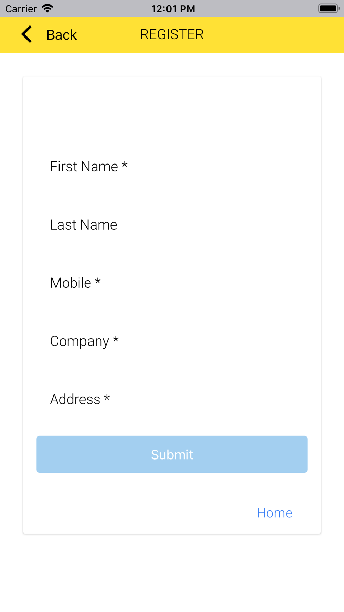Focus the First Name field
Screen dimensions: 344x612
tap(172, 167)
